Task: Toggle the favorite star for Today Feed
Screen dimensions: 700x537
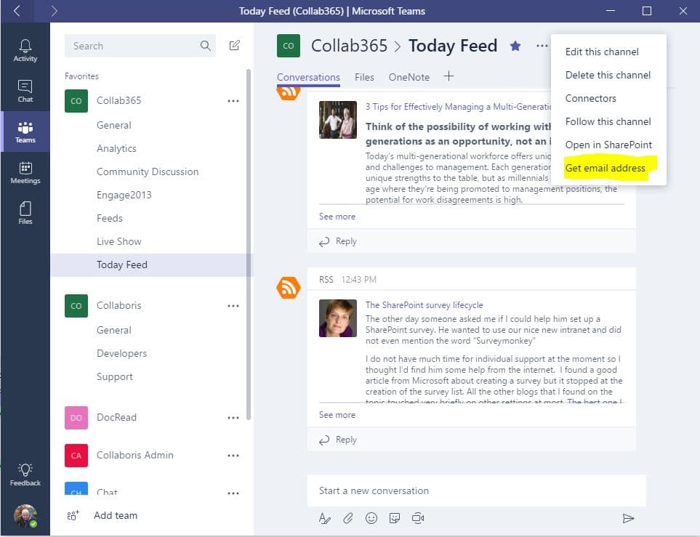Action: [515, 46]
